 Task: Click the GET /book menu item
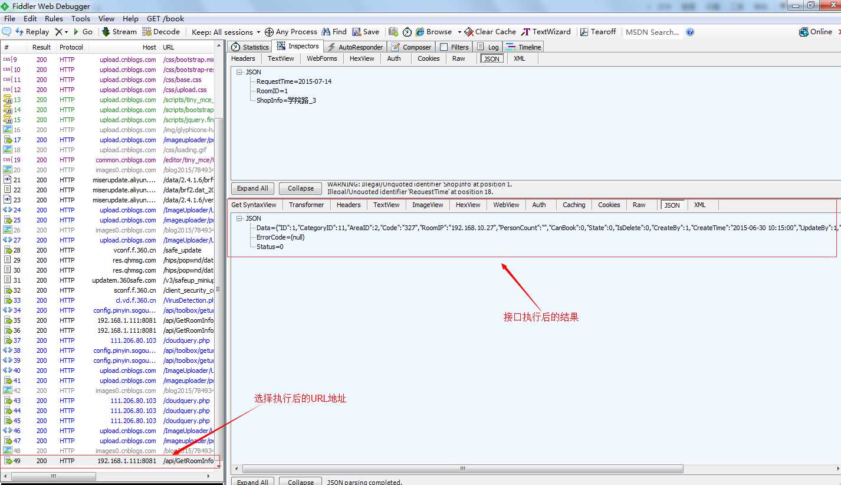(x=166, y=19)
